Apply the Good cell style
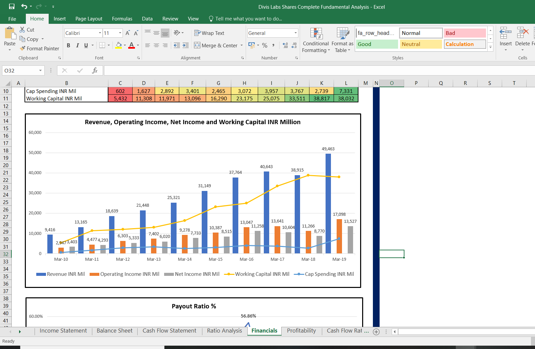This screenshot has width=535, height=349. [377, 44]
